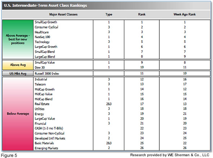Click the Type column header
The height and width of the screenshot is (158, 213).
point(109,14)
